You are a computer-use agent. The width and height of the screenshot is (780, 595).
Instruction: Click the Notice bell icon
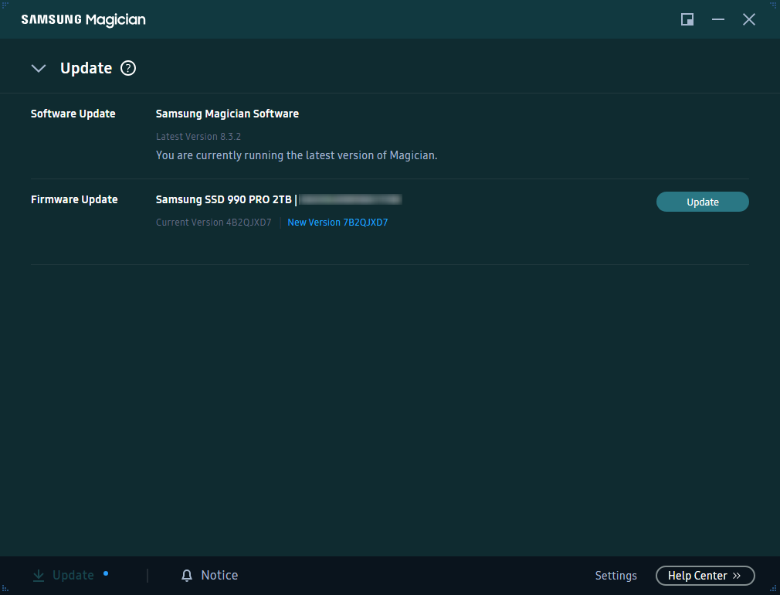187,576
